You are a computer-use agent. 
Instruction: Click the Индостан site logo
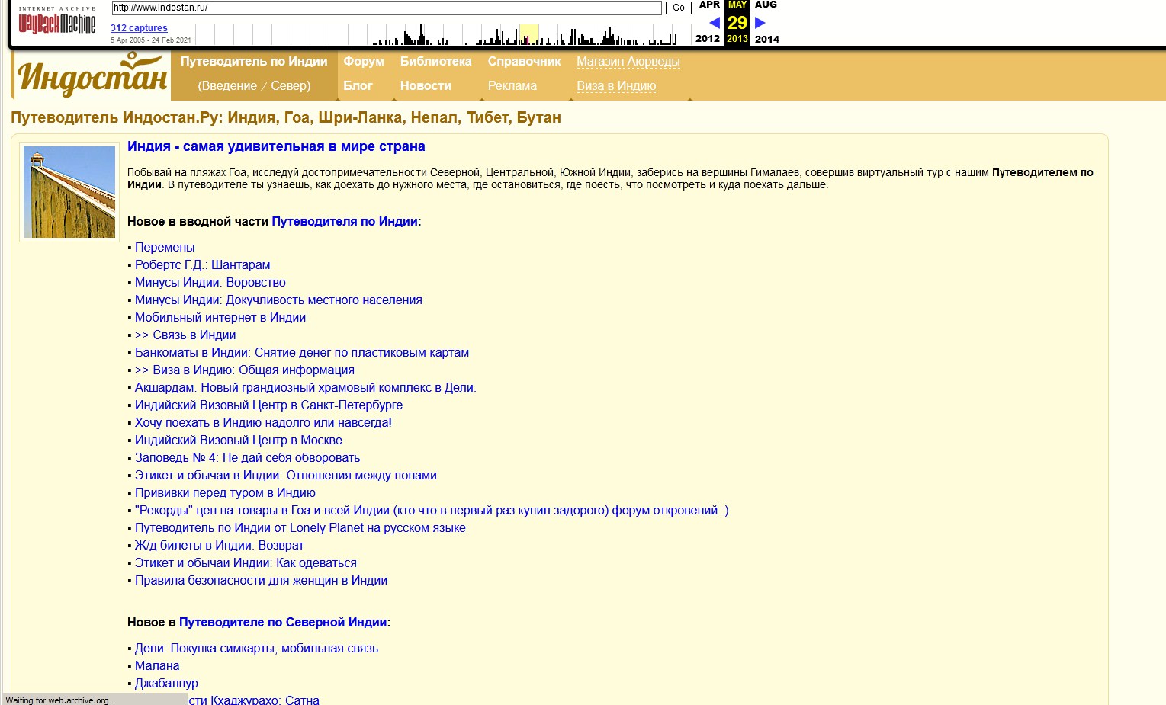click(92, 75)
